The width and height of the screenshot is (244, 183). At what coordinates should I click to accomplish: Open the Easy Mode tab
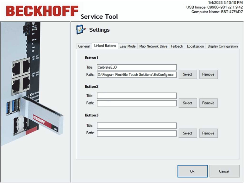point(128,46)
